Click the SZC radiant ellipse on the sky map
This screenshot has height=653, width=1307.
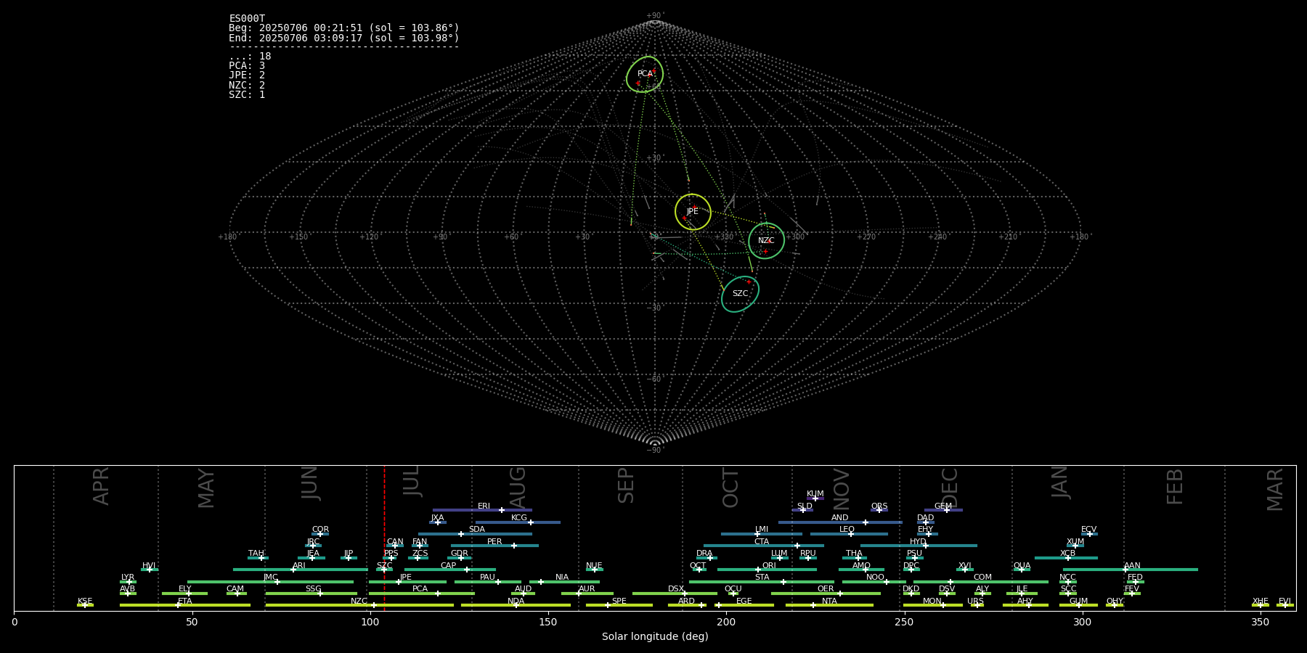coord(740,294)
